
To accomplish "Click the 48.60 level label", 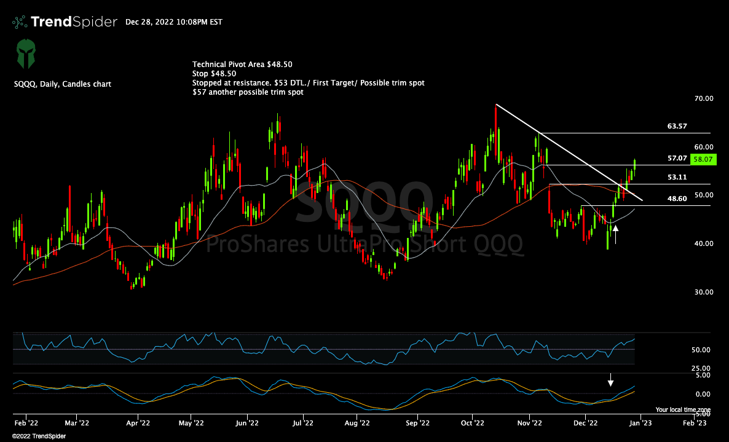I will pos(677,199).
